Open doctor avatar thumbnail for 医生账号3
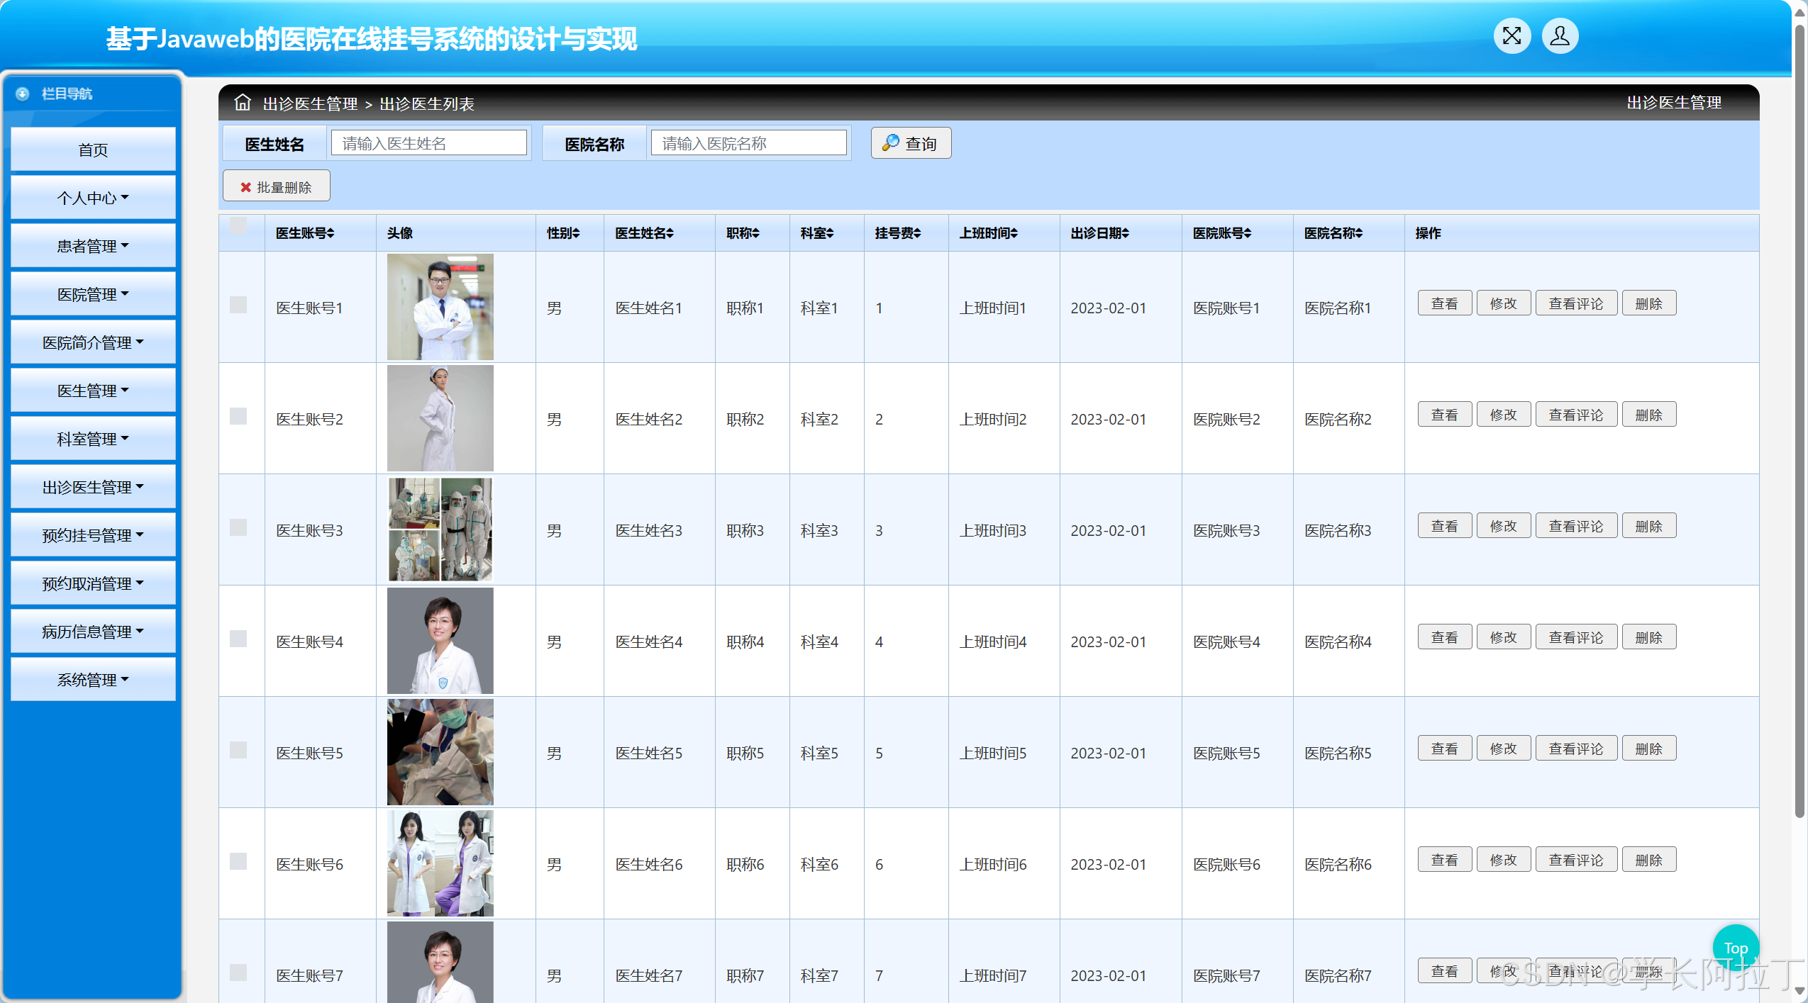Screen dimensions: 1808x1003 [x=440, y=529]
